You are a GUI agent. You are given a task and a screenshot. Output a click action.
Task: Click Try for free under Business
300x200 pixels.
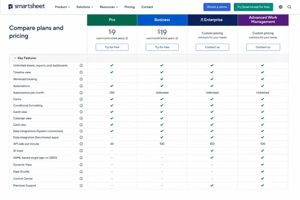tap(162, 47)
